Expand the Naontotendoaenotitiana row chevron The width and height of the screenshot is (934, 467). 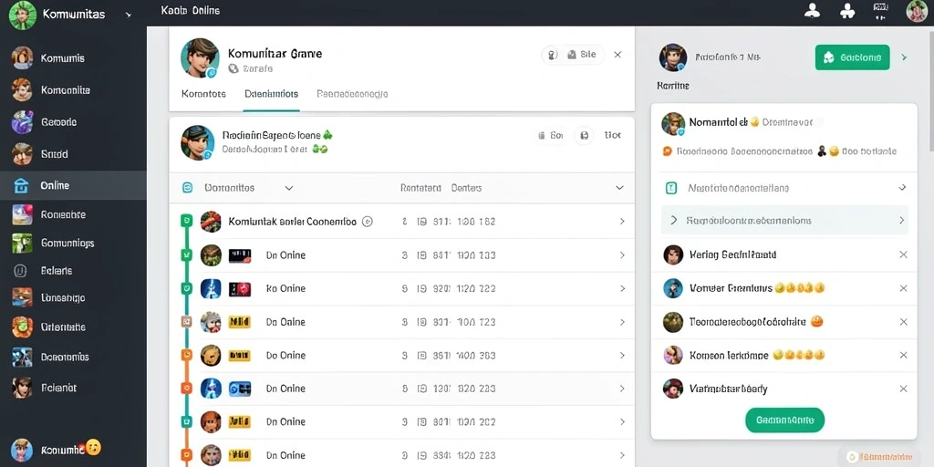pyautogui.click(x=902, y=188)
